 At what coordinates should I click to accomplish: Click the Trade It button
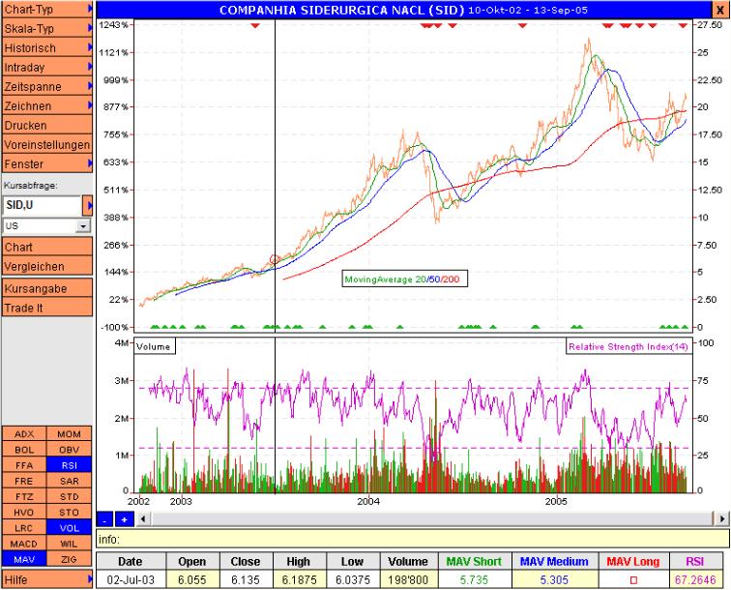(x=47, y=308)
